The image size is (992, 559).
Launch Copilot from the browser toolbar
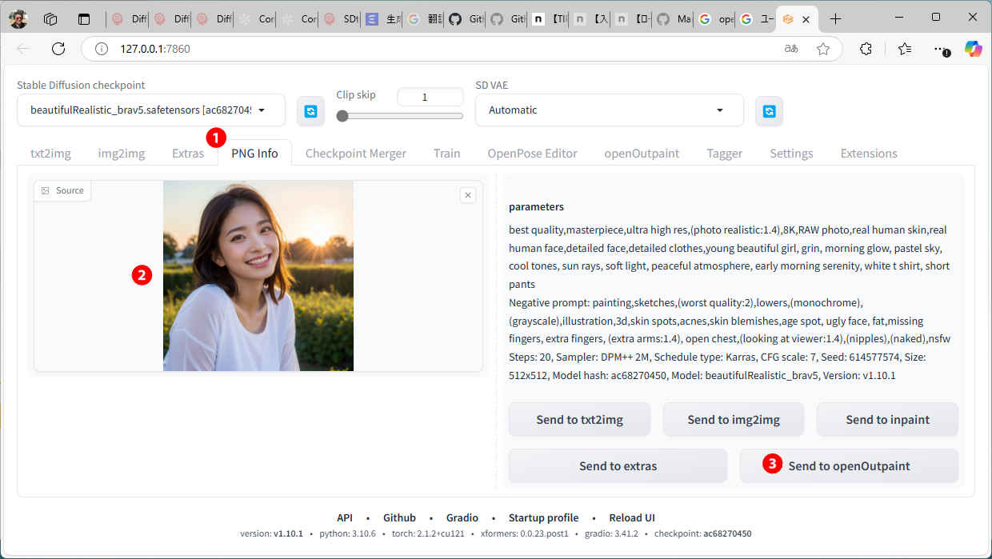coord(973,49)
